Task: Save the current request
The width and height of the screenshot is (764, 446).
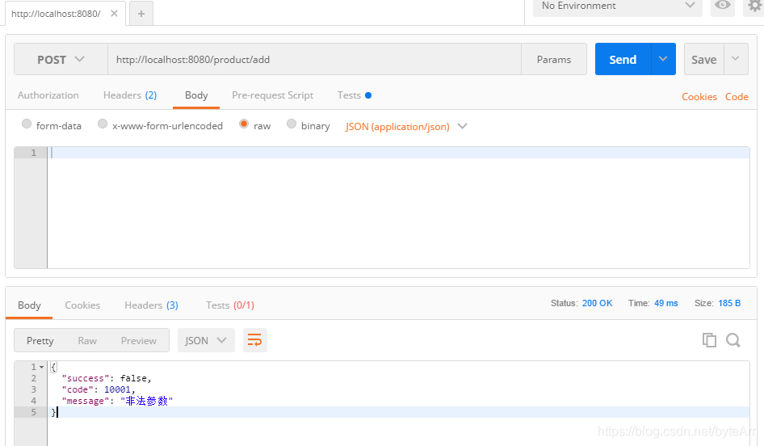Action: pos(704,59)
